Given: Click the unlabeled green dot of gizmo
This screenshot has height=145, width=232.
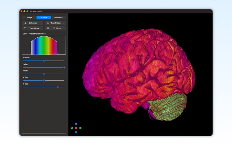Looking at the screenshot, I should 80,128.
